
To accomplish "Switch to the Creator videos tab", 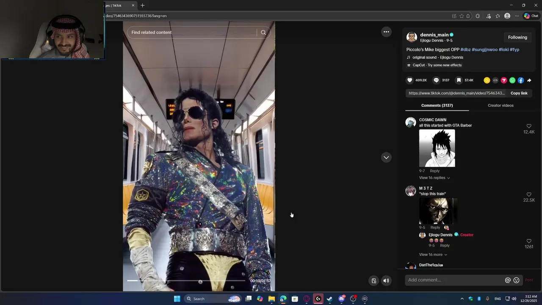I will 501,105.
